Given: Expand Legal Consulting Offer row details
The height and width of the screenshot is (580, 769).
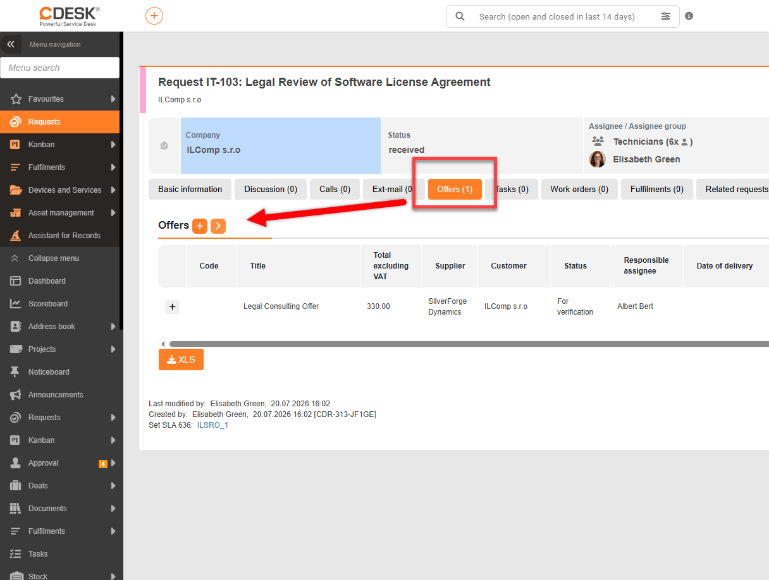Looking at the screenshot, I should pyautogui.click(x=173, y=306).
